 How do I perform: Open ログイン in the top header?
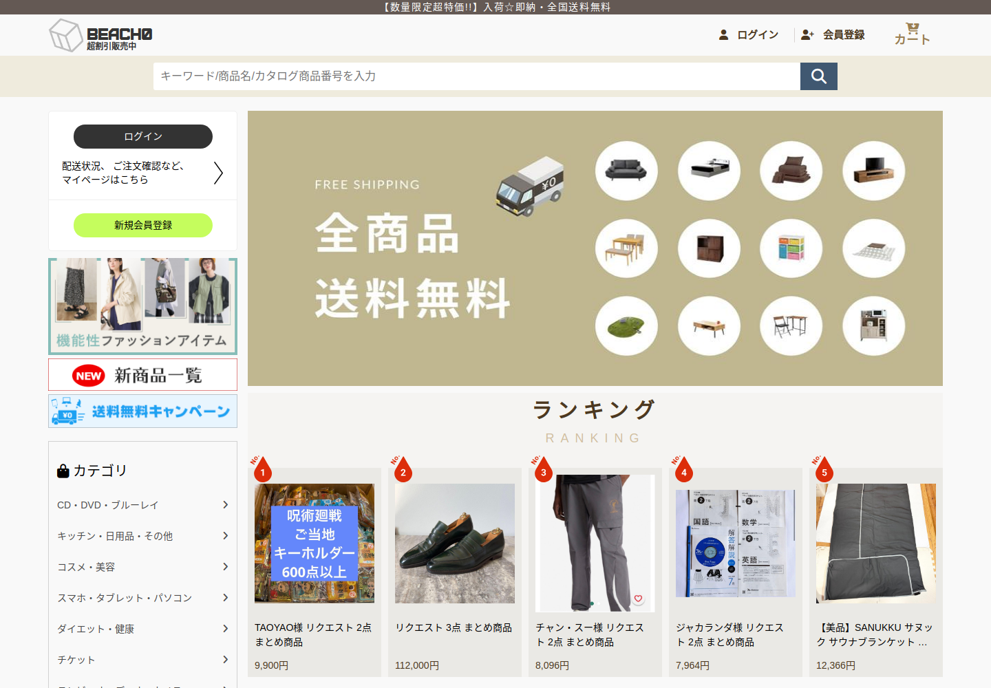click(749, 34)
